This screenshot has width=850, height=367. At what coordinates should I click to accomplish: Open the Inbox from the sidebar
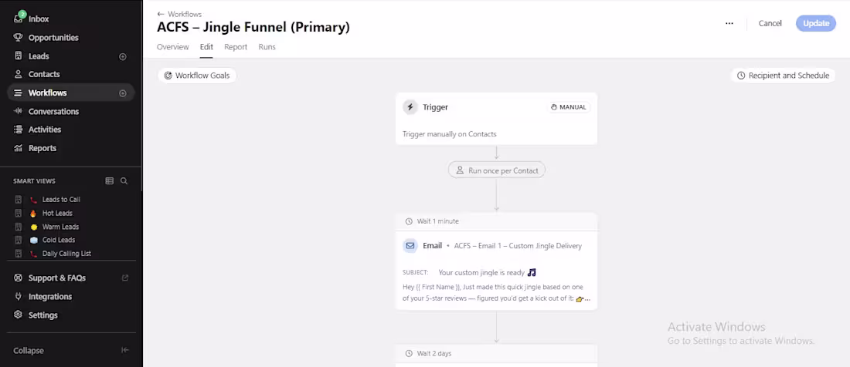pos(38,19)
